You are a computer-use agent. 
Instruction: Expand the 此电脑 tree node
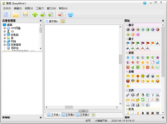(x=5, y=35)
